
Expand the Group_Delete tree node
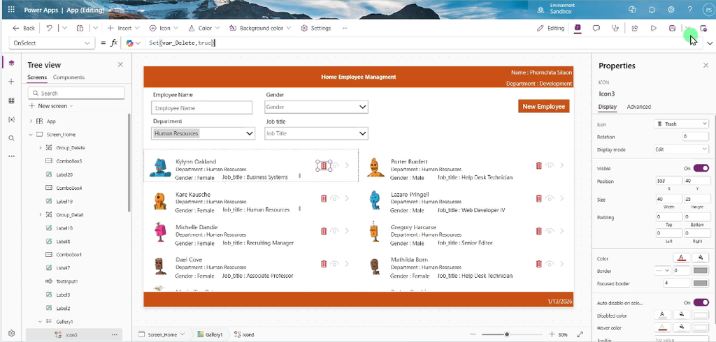(40, 148)
